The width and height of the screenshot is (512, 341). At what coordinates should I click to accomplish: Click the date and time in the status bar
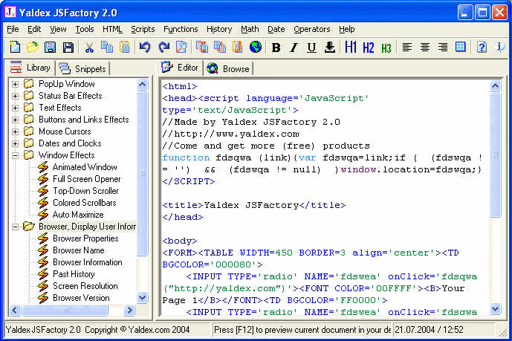tap(429, 330)
